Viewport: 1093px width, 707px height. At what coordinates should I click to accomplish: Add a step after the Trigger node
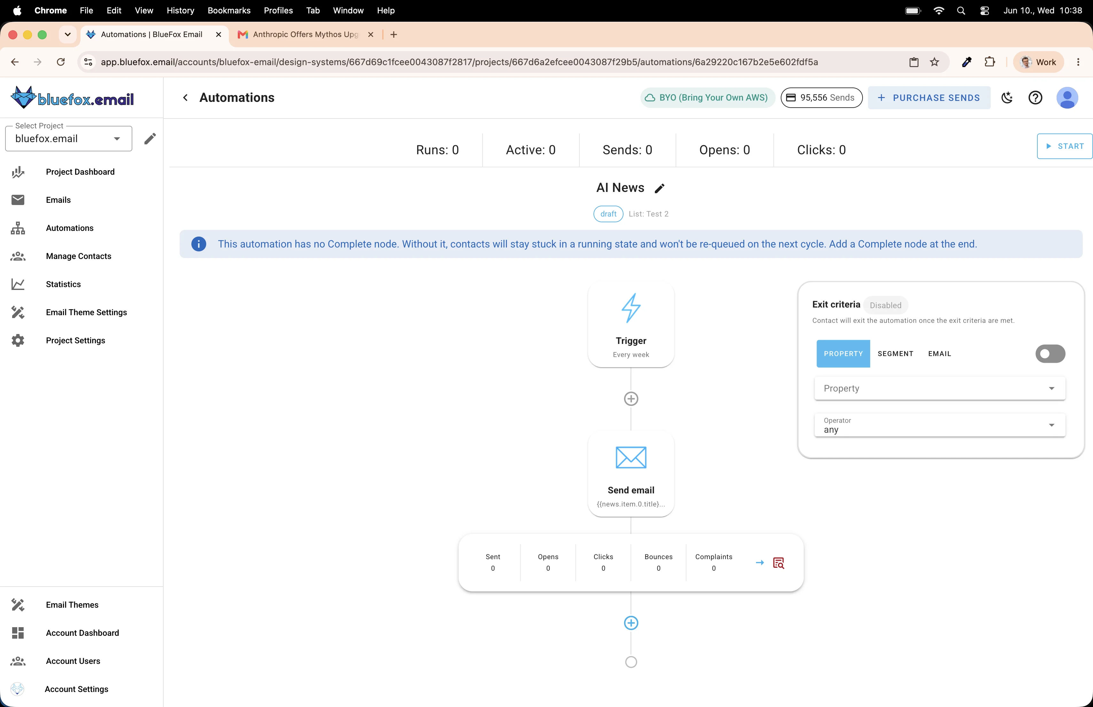[x=631, y=399]
